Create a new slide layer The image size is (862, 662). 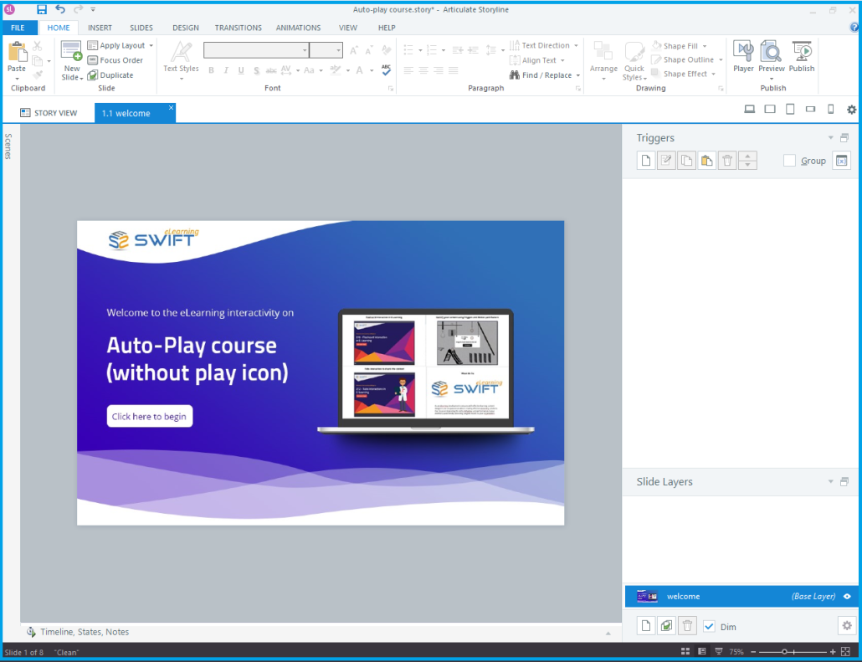(x=645, y=625)
